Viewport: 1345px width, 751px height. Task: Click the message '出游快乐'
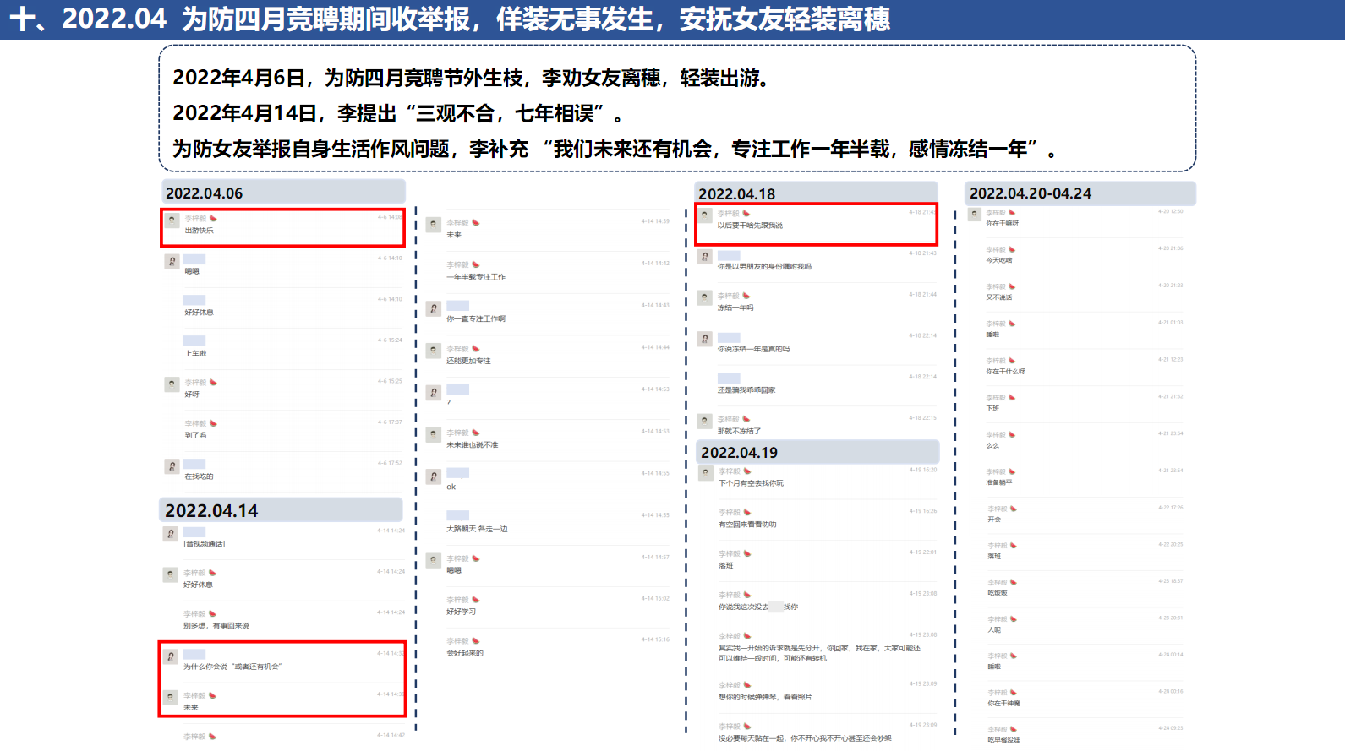(x=200, y=231)
